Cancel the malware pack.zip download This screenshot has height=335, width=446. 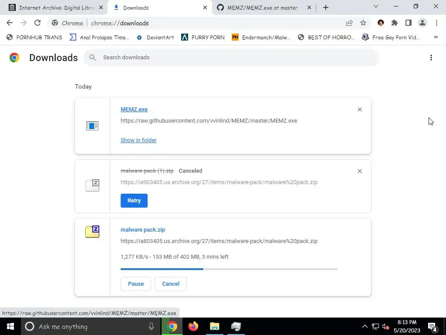pyautogui.click(x=171, y=284)
